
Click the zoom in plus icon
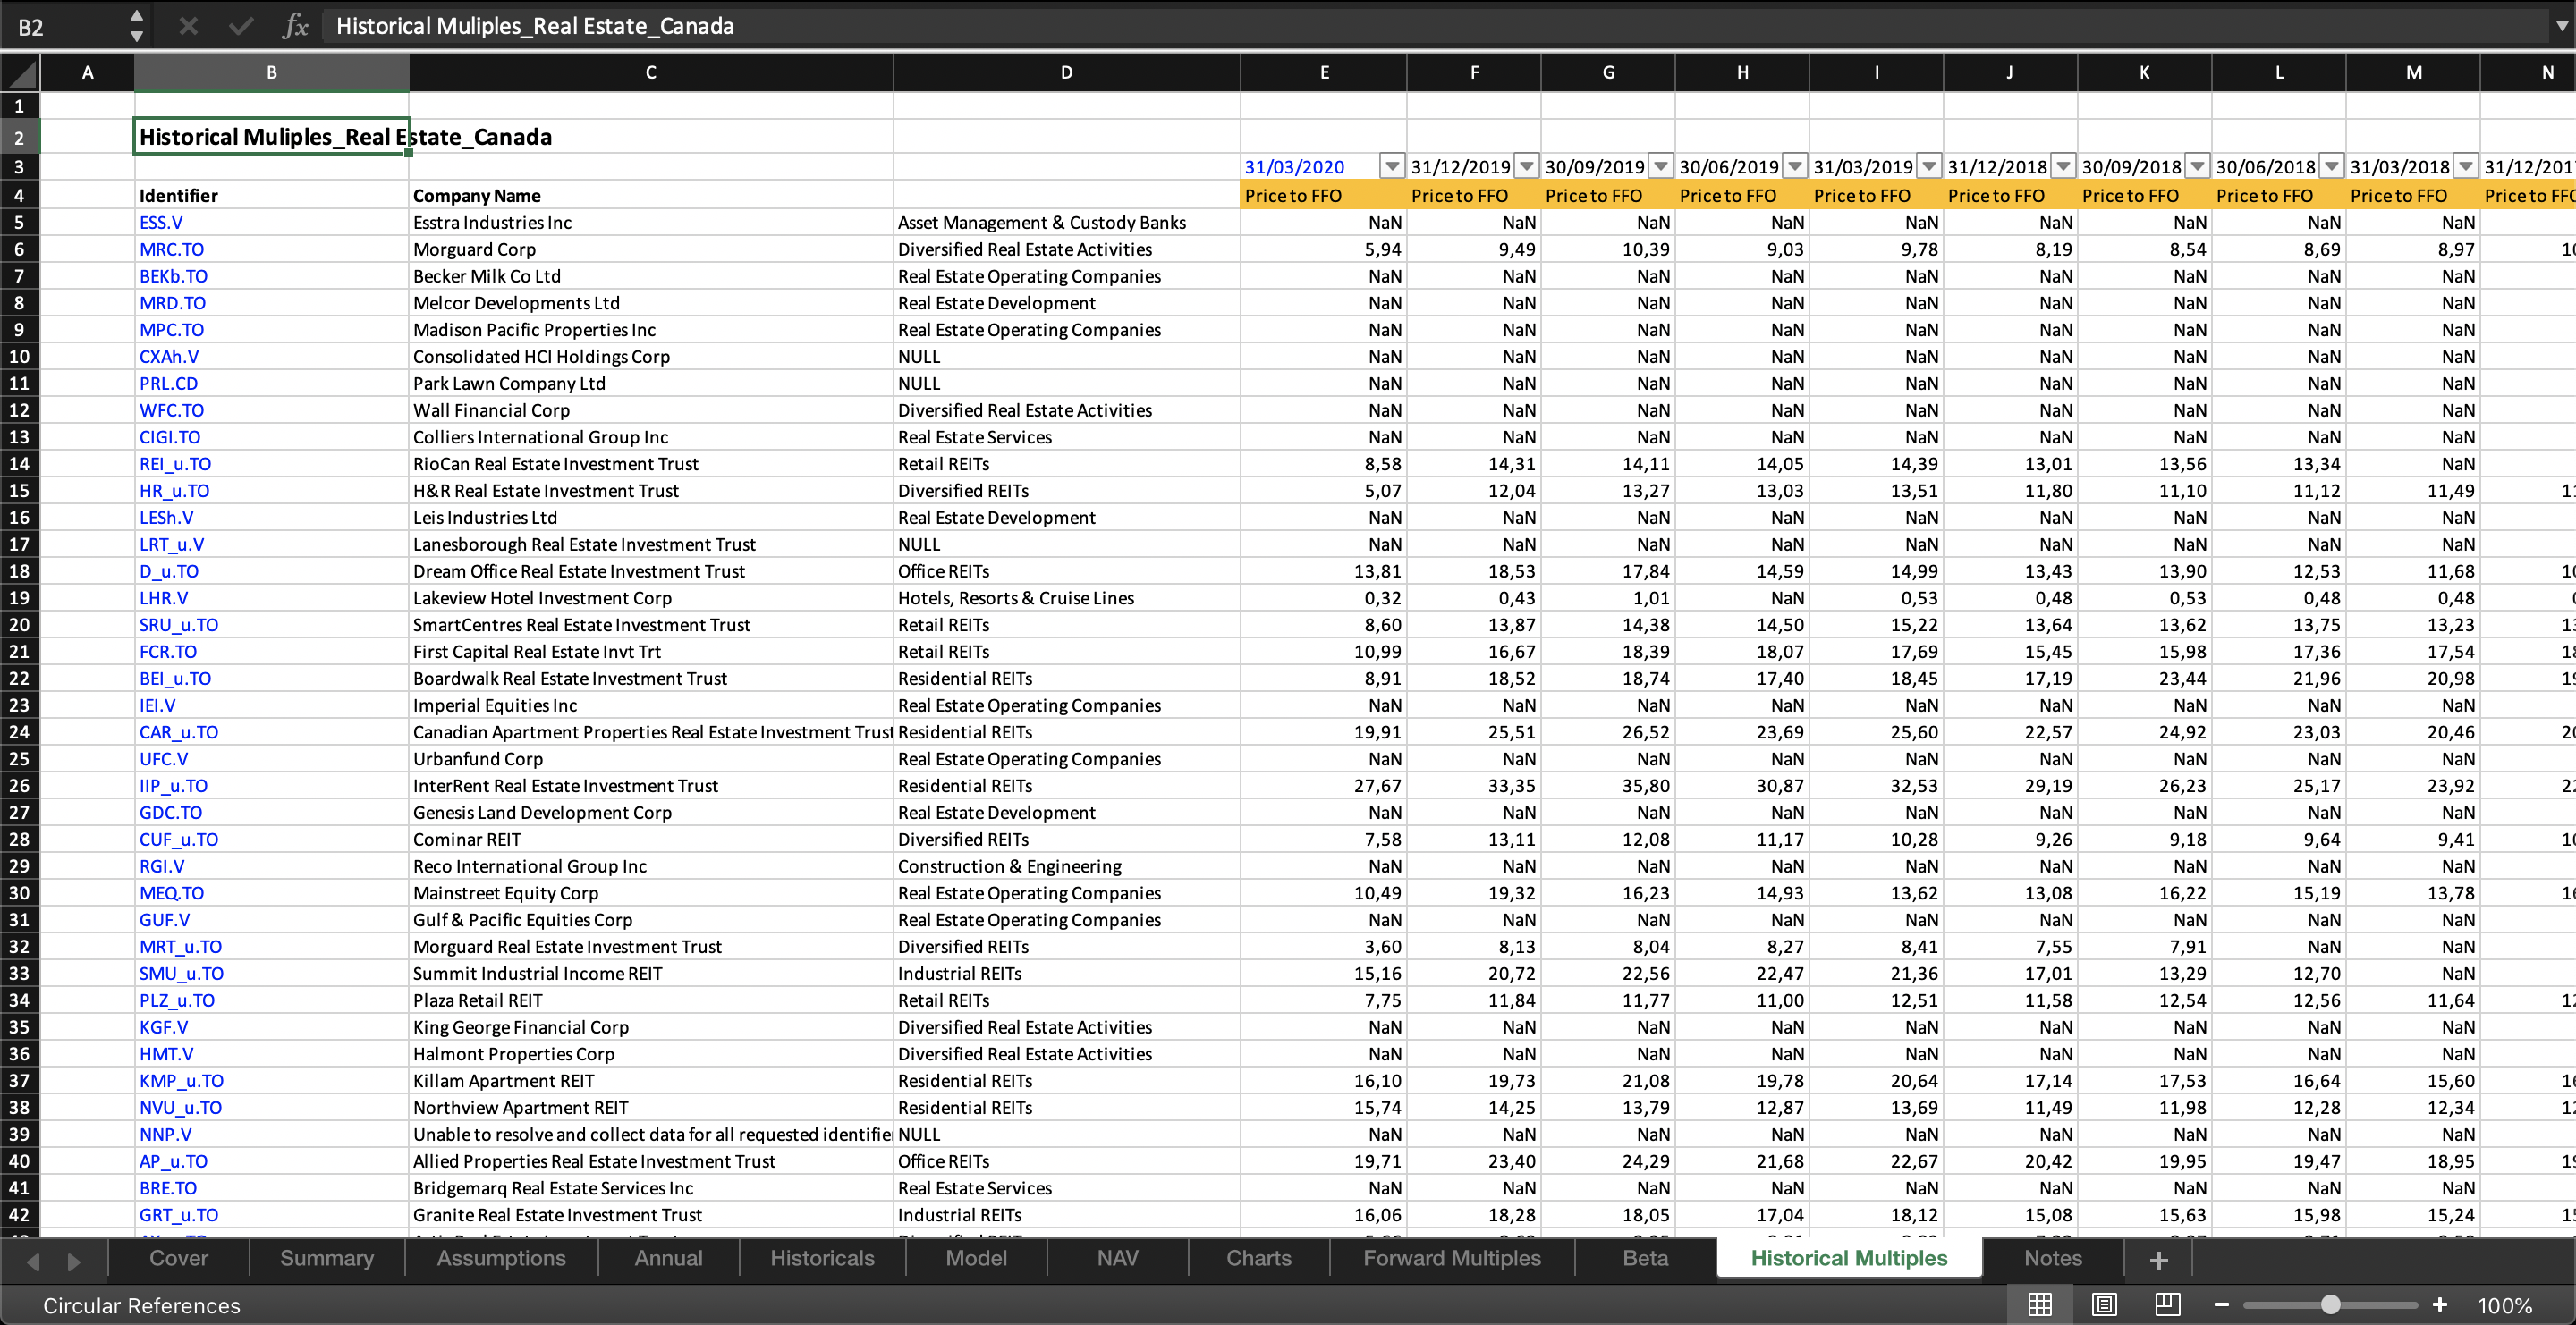(2440, 1305)
